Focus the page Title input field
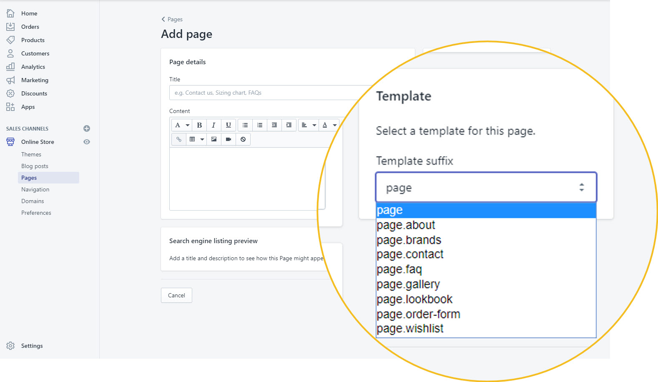Viewport: 658px width, 382px height. coord(271,93)
